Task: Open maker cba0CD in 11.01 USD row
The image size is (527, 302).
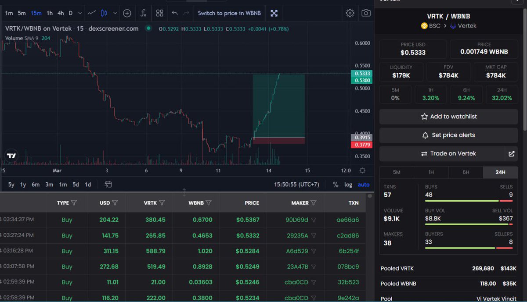Action: (x=296, y=282)
